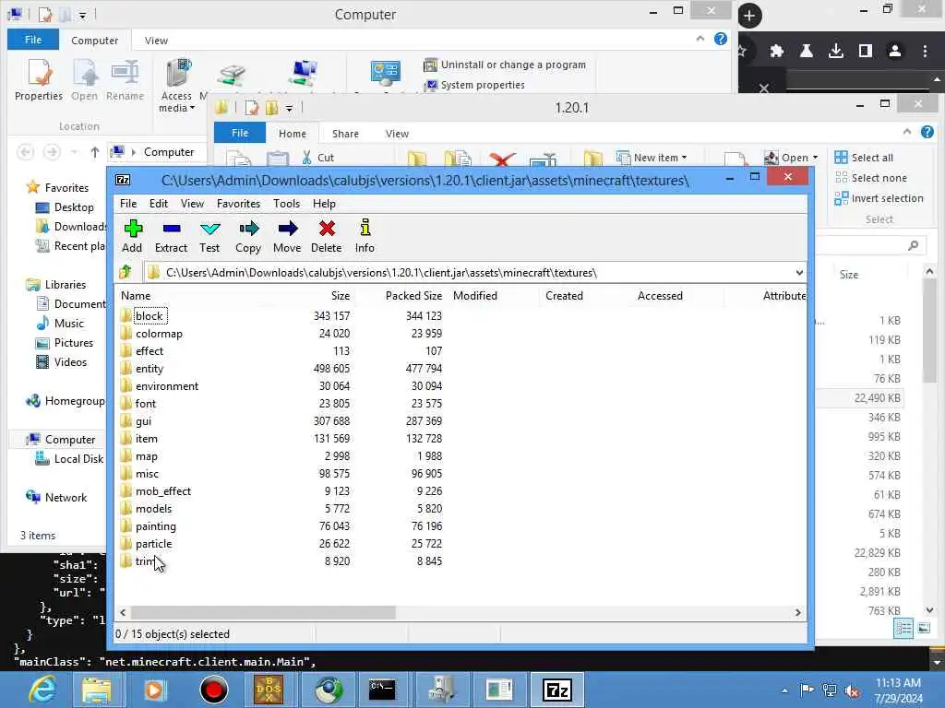Viewport: 945px width, 708px height.
Task: Expand the 7-Zip address path dropdown
Action: pos(799,273)
